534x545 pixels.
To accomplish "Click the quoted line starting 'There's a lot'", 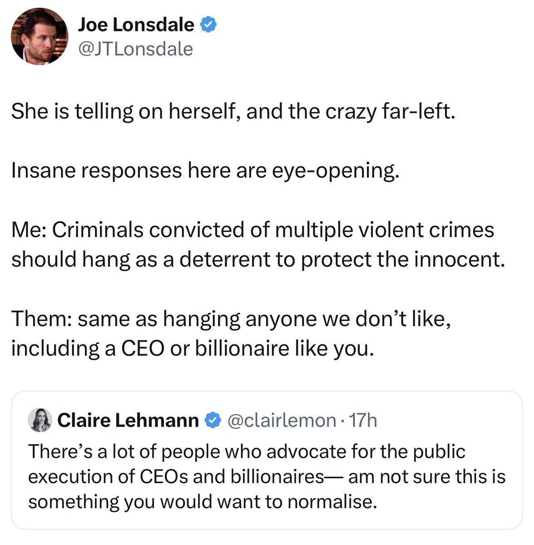I will [x=247, y=452].
